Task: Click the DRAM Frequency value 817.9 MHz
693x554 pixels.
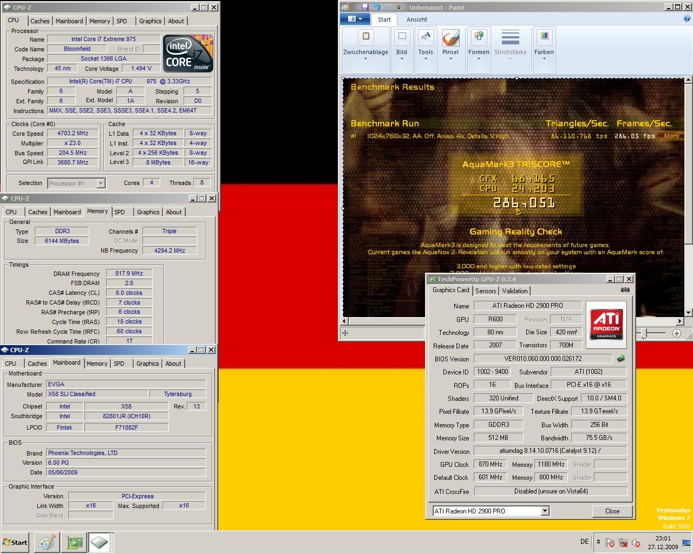Action: tap(129, 273)
